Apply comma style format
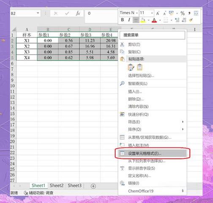The height and width of the screenshot is (203, 213). (189, 13)
